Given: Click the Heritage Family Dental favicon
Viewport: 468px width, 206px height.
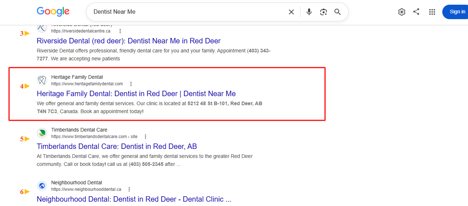Looking at the screenshot, I should [x=42, y=80].
